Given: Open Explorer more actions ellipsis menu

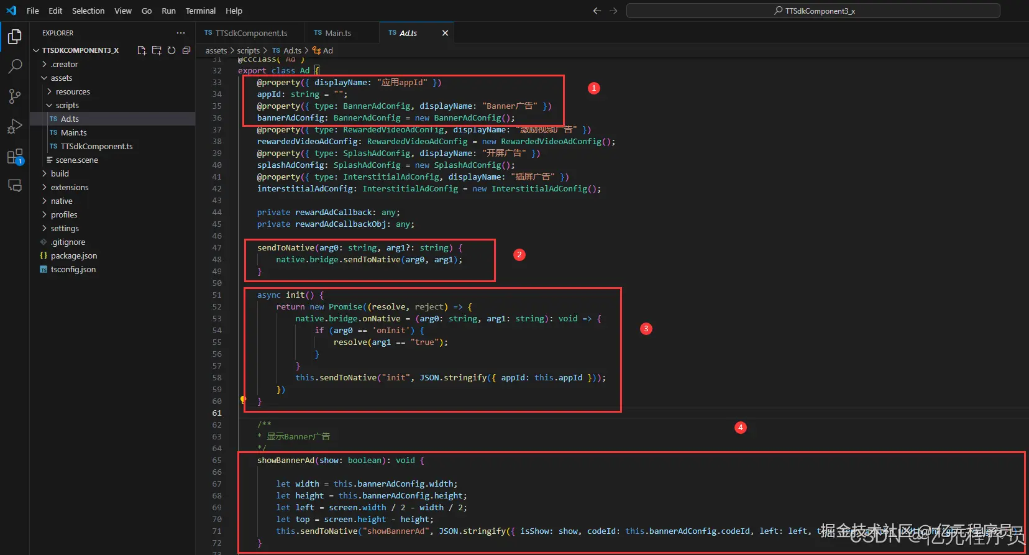Looking at the screenshot, I should 181,33.
